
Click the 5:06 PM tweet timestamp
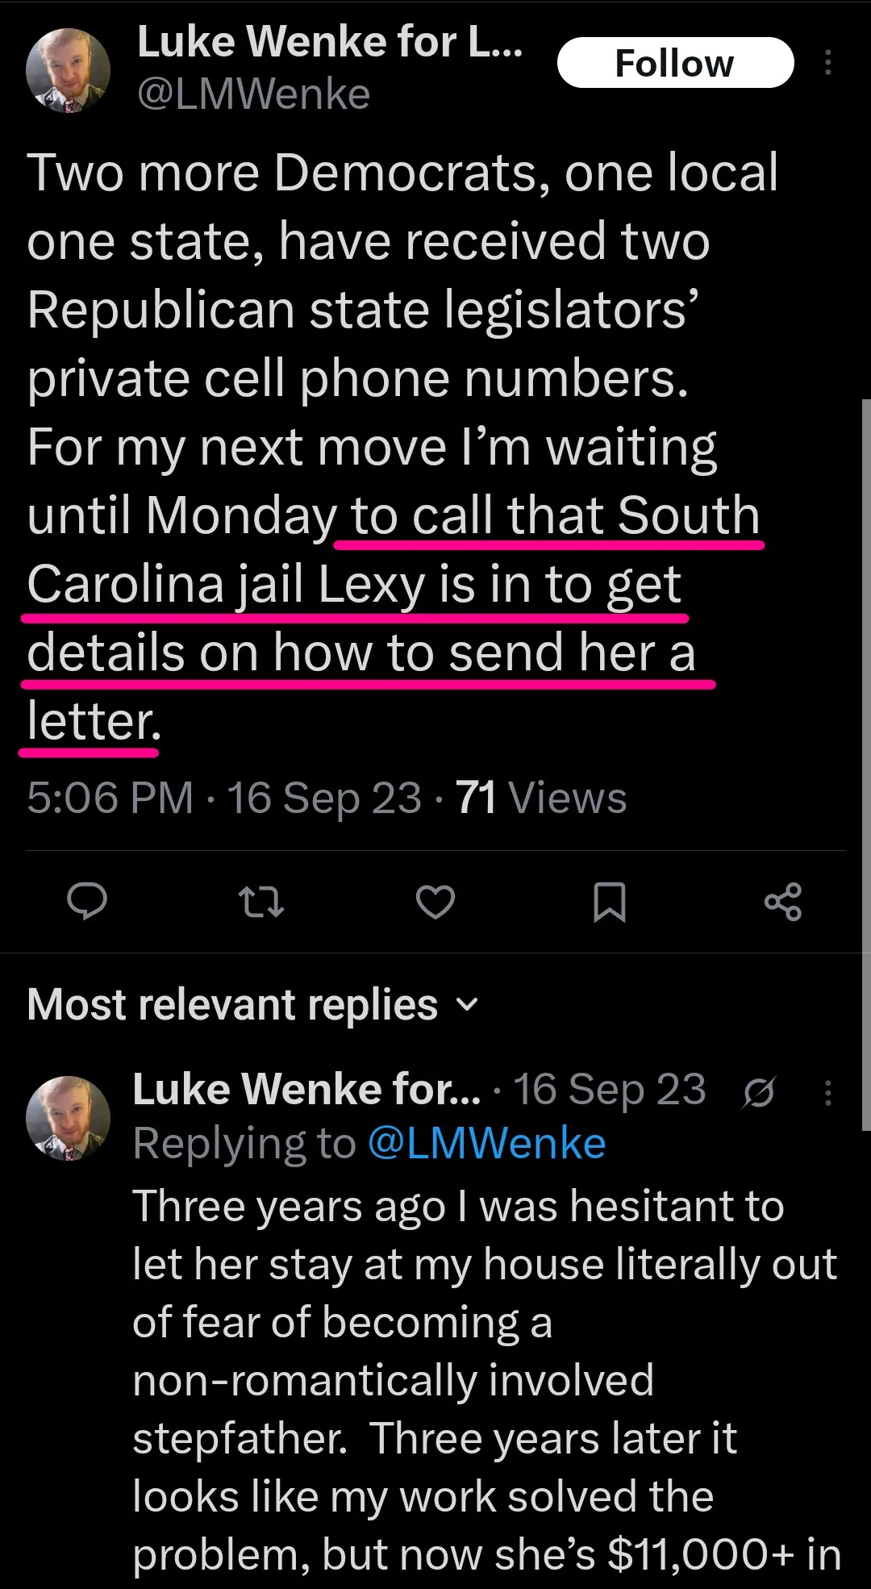tap(110, 798)
